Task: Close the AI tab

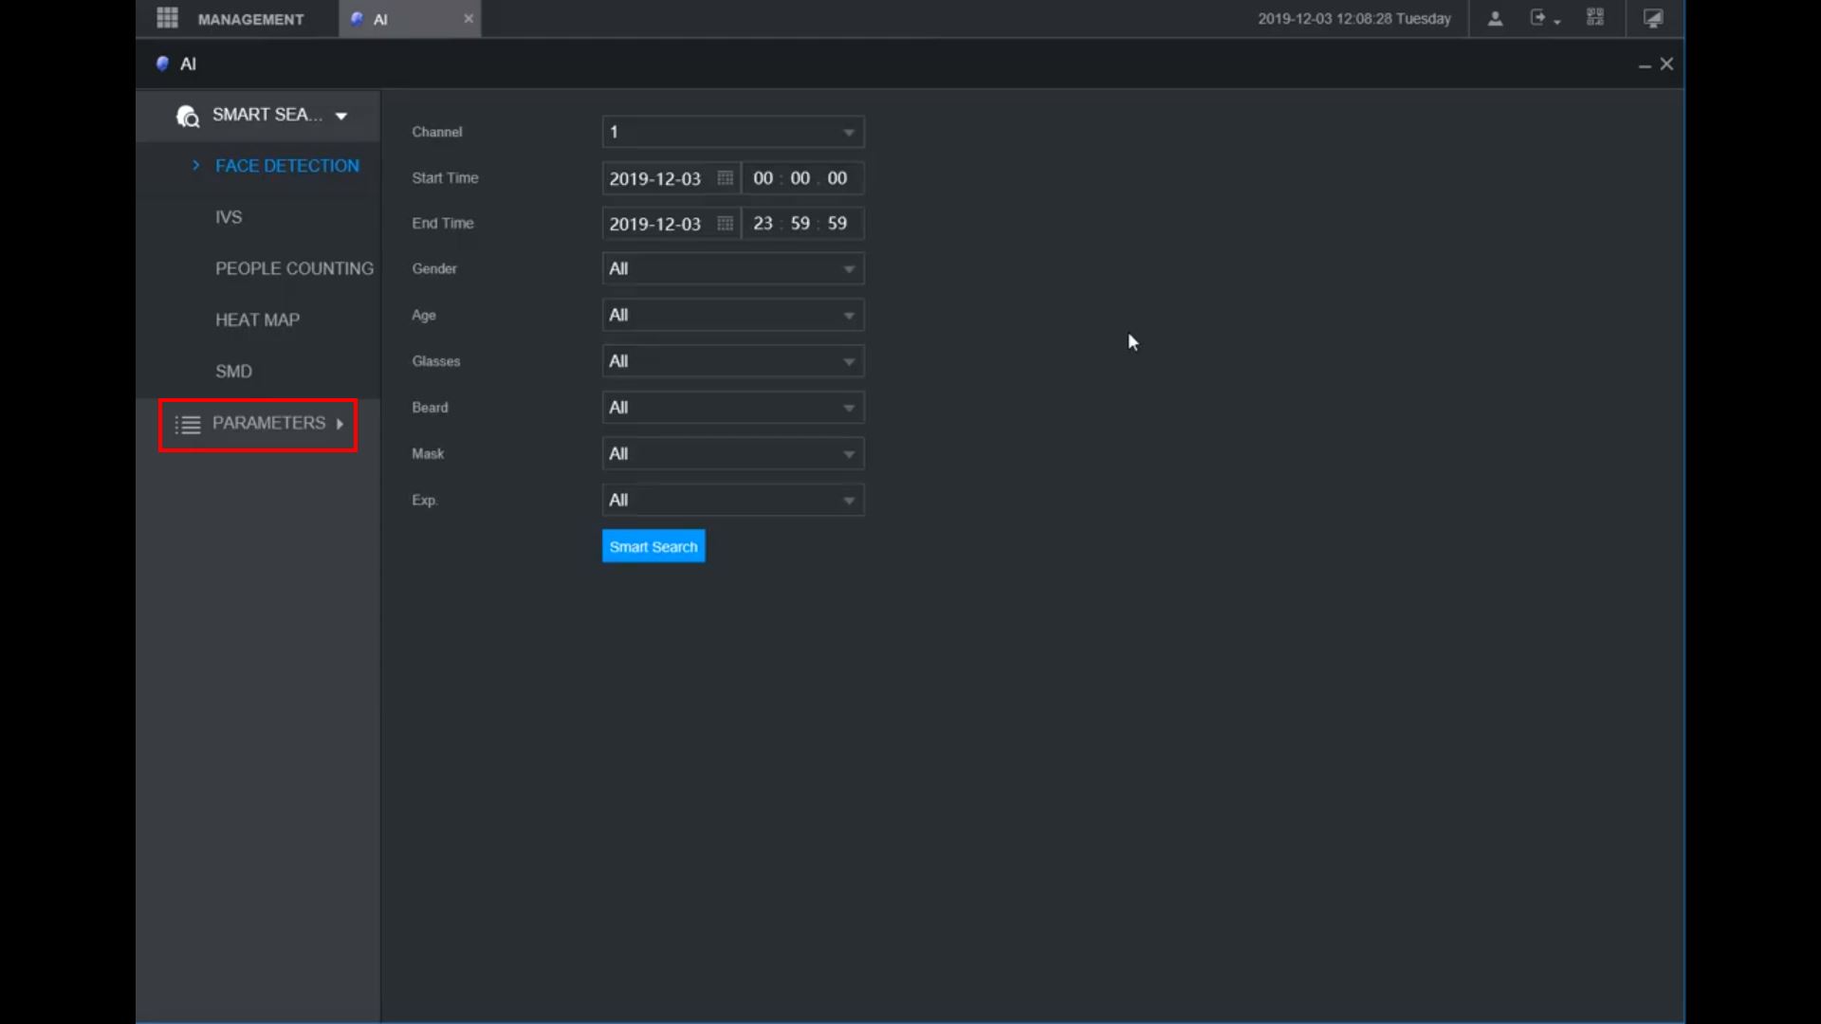Action: click(468, 19)
